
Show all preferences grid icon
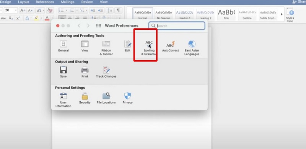[x=99, y=26]
